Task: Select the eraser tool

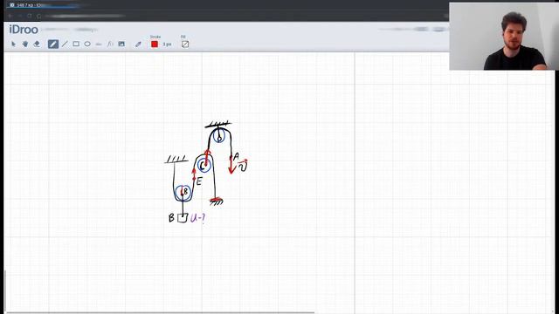Action: pyautogui.click(x=37, y=44)
